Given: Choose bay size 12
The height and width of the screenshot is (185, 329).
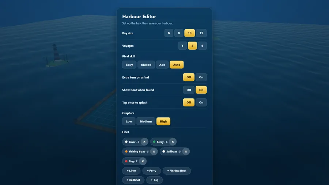Looking at the screenshot, I should pos(201,33).
